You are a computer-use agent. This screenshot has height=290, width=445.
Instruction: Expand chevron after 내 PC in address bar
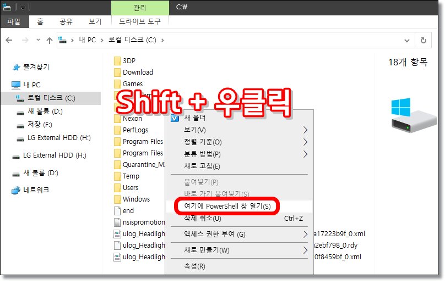tap(102, 40)
